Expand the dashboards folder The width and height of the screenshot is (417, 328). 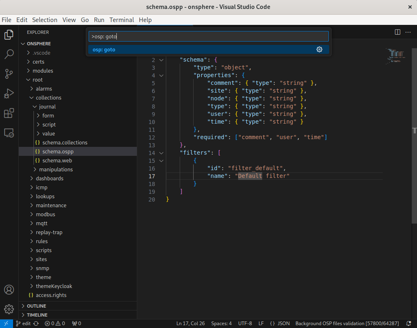coord(78,178)
